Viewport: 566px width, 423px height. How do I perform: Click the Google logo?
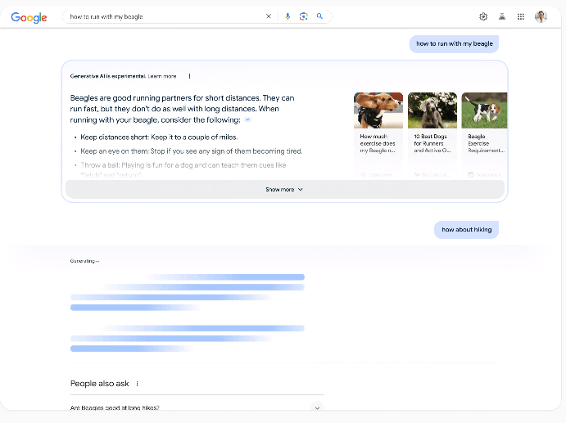pyautogui.click(x=29, y=17)
